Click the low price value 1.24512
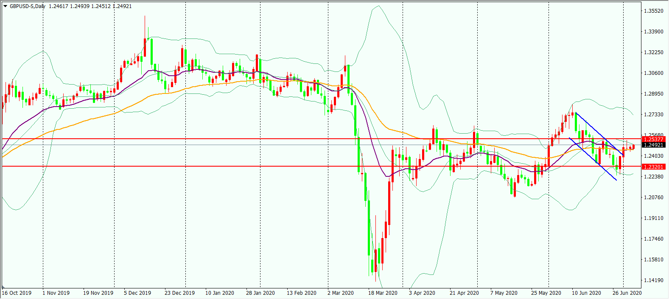The image size is (669, 299). 101,6
